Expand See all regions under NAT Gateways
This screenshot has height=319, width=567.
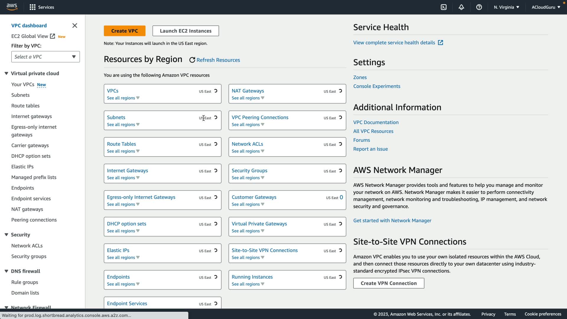click(x=248, y=98)
